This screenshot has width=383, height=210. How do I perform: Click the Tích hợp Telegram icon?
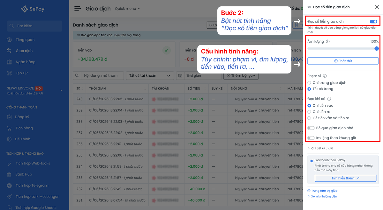click(x=10, y=185)
